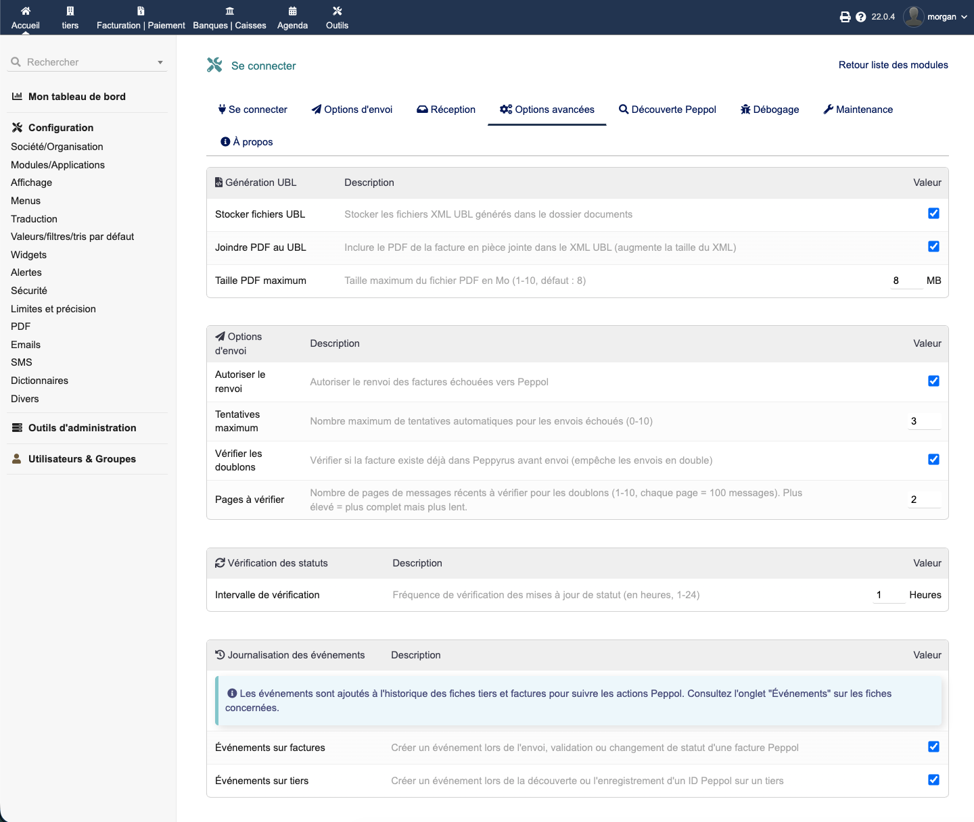The width and height of the screenshot is (974, 822).
Task: Expand Outils d'administration in the sidebar
Action: [82, 428]
